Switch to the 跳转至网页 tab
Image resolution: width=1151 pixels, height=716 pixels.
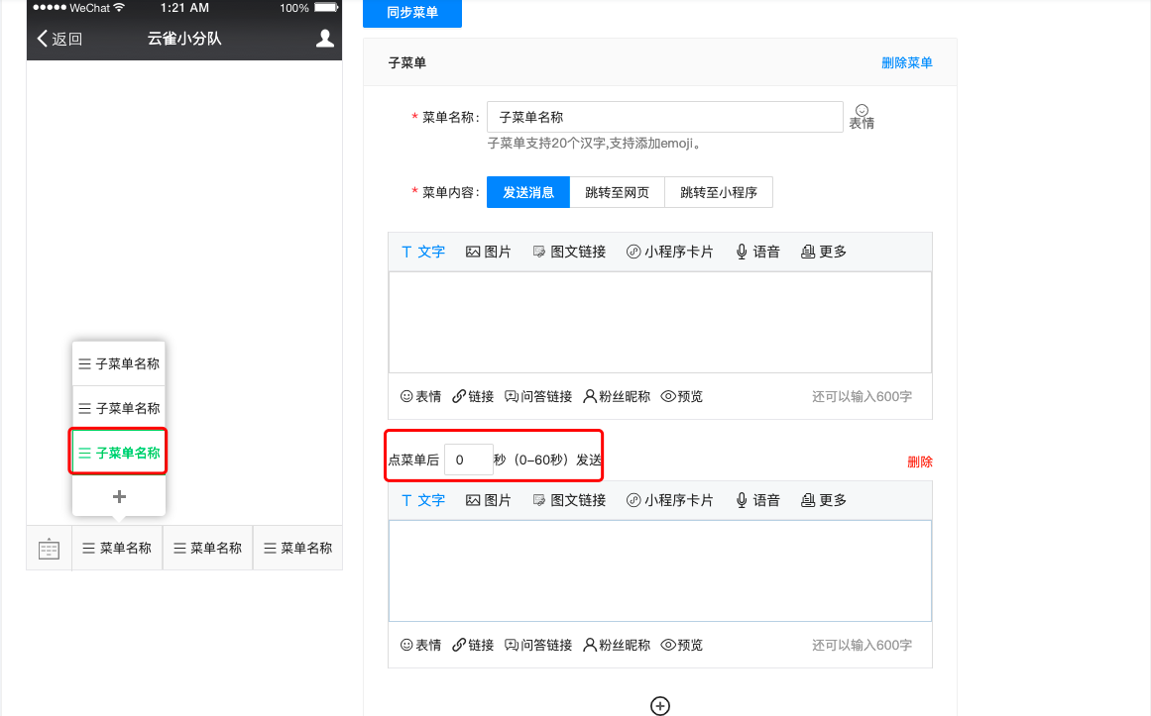tap(617, 191)
